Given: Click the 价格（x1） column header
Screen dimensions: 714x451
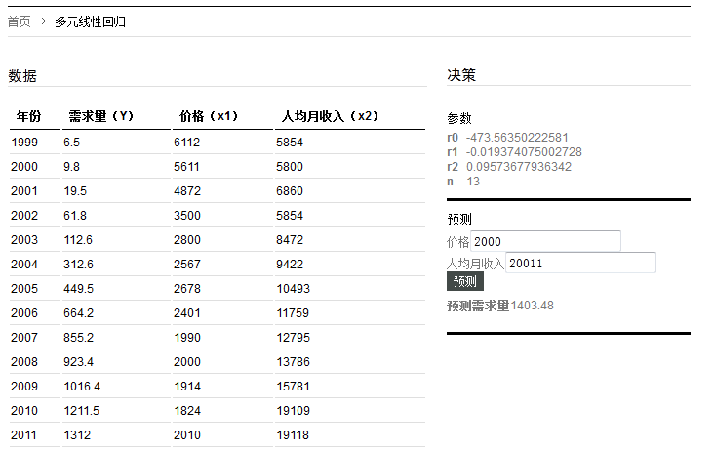Looking at the screenshot, I should [209, 117].
